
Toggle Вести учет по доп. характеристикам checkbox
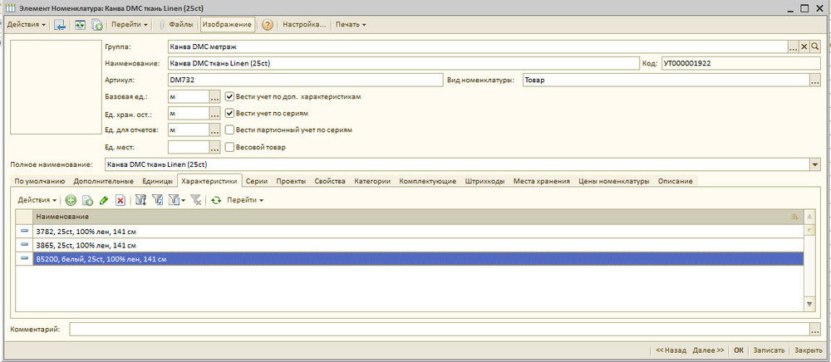coord(229,97)
